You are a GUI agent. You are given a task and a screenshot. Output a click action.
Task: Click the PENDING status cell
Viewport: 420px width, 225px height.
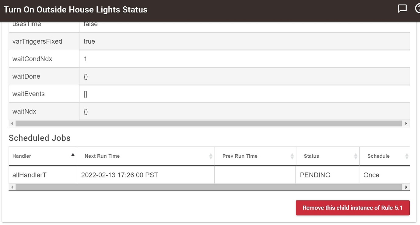coord(315,175)
